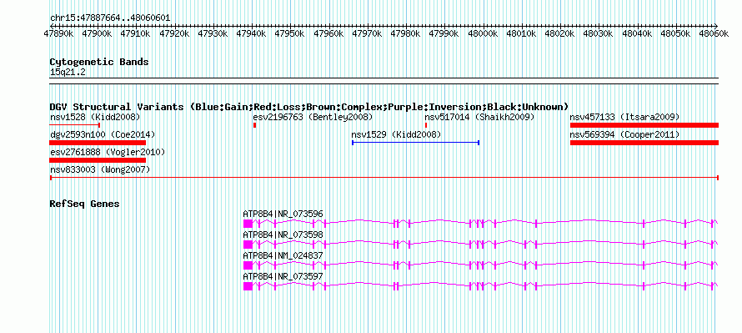Click the DGV Structural Variants track heading
742x333 pixels.
309,107
